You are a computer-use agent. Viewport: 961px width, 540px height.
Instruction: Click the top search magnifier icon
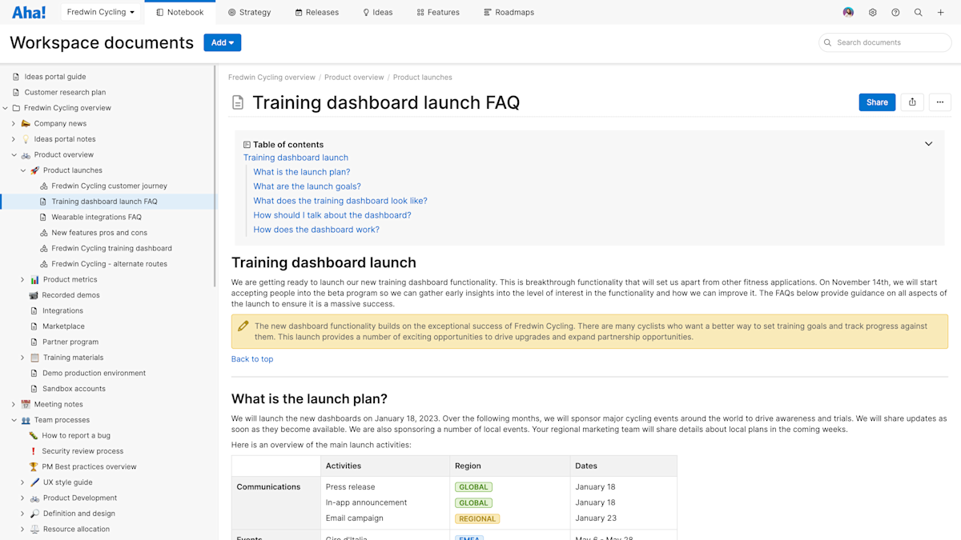pos(919,12)
